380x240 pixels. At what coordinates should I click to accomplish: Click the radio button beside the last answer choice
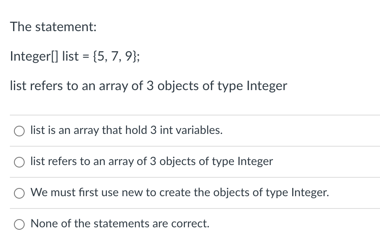[19, 224]
